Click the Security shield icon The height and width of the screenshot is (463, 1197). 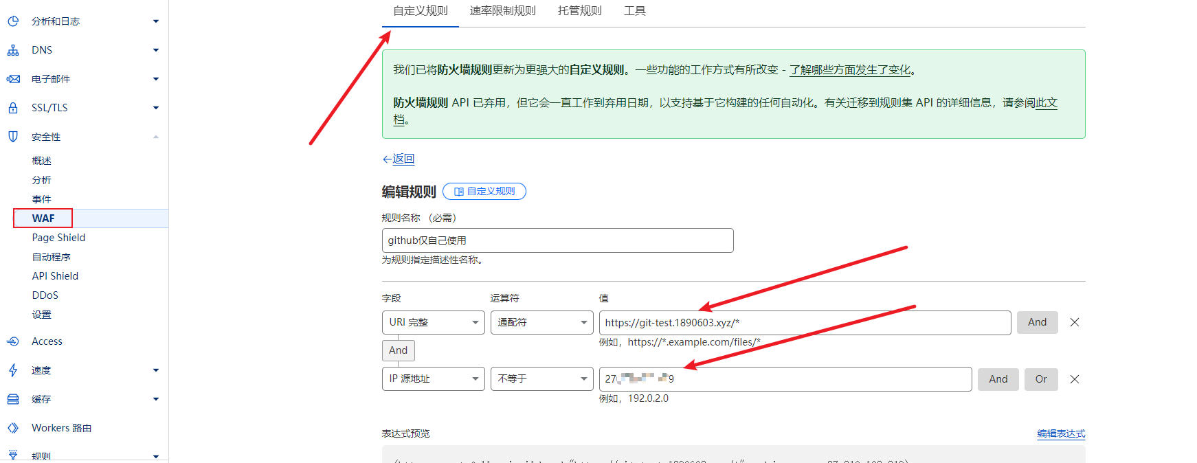click(13, 137)
